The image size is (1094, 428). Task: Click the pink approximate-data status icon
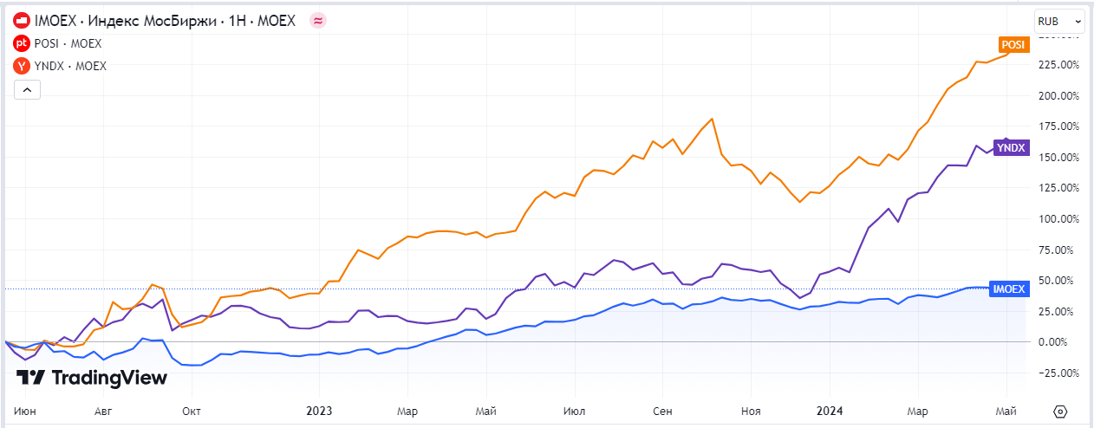(318, 21)
